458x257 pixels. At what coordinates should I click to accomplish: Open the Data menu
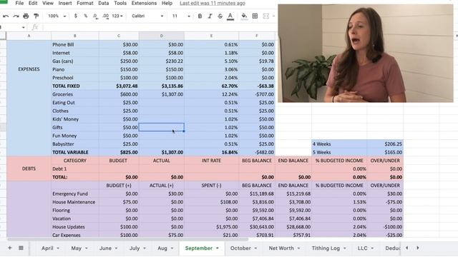click(103, 3)
